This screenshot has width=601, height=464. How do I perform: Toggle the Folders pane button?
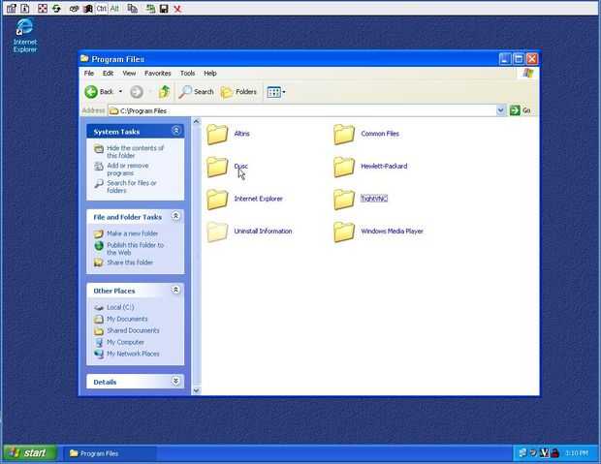click(238, 92)
